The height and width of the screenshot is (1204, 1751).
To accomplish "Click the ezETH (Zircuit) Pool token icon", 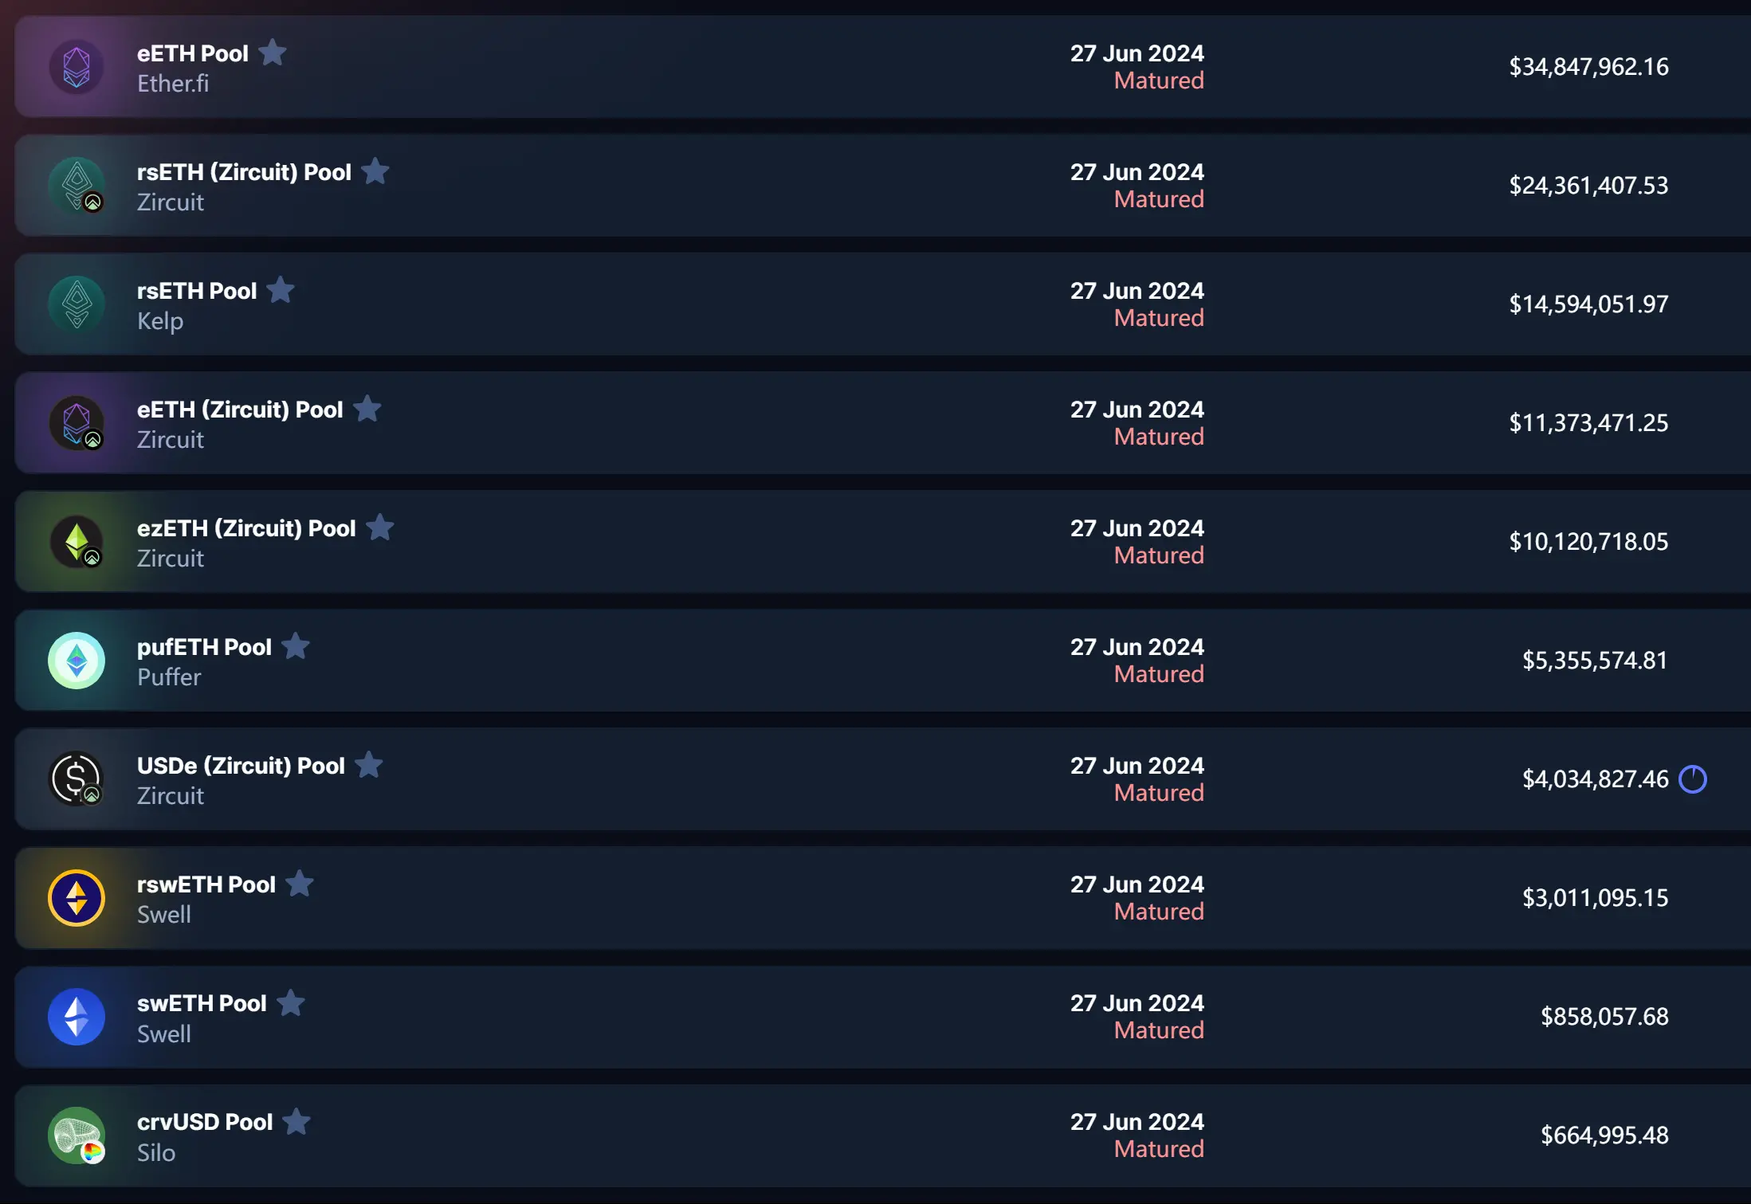I will coord(77,542).
